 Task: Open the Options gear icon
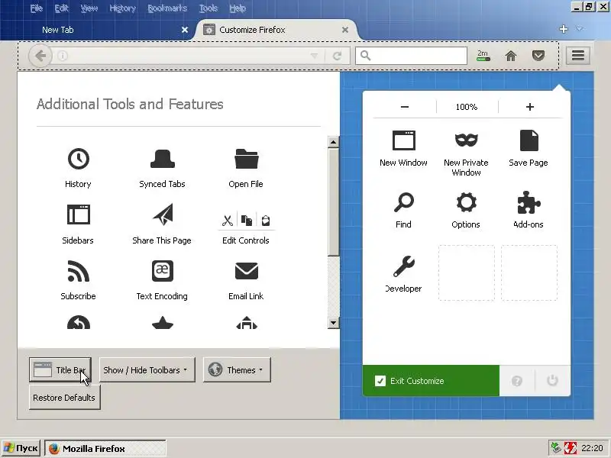(466, 202)
